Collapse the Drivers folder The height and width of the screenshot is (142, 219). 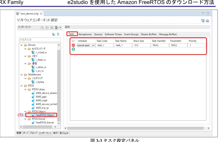[21, 45]
